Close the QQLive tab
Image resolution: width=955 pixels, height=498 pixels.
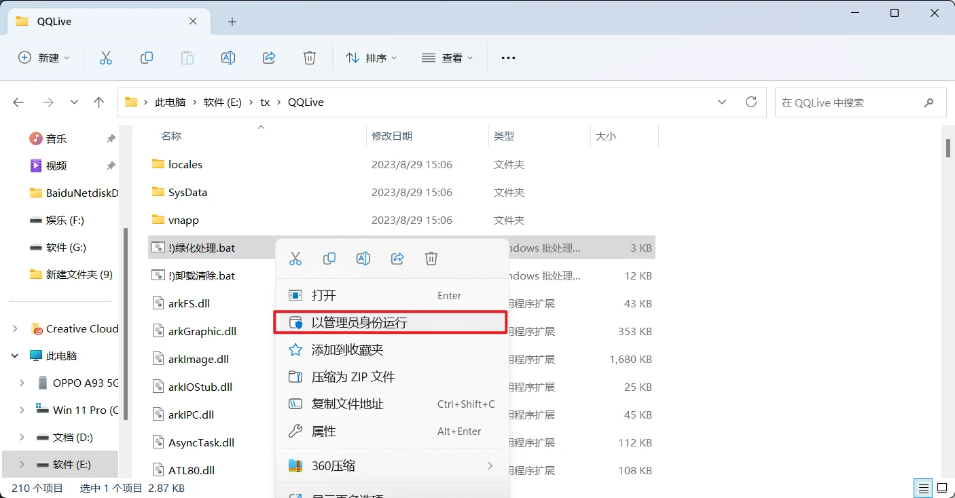pyautogui.click(x=194, y=21)
